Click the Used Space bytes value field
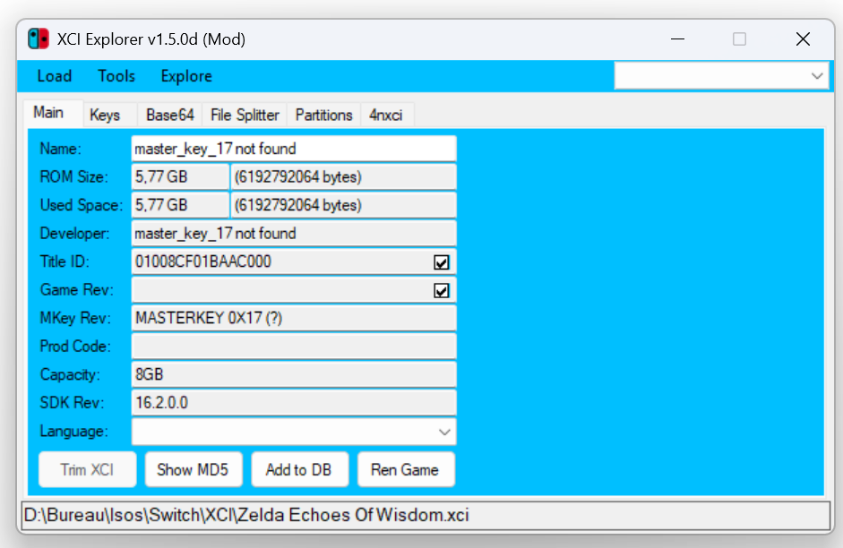843x548 pixels. 343,205
